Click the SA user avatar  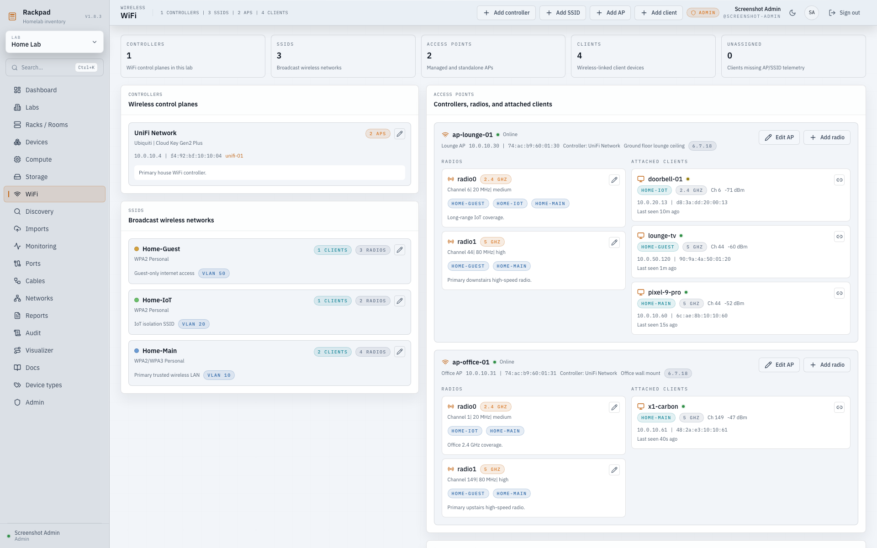[812, 13]
